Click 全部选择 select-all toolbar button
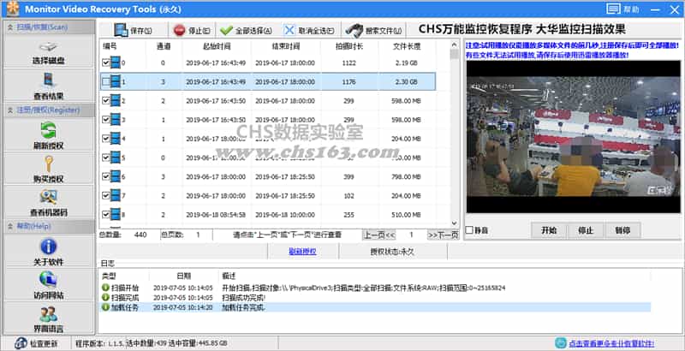This screenshot has height=351, width=685. (x=246, y=31)
